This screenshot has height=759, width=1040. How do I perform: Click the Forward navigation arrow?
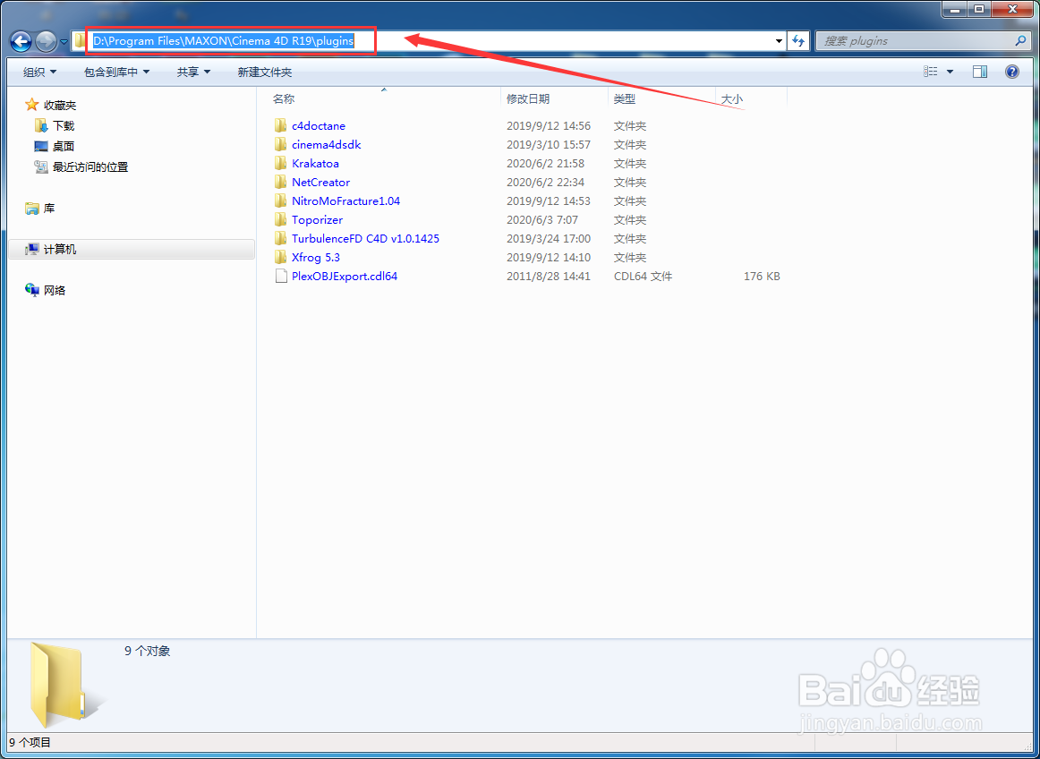click(46, 42)
